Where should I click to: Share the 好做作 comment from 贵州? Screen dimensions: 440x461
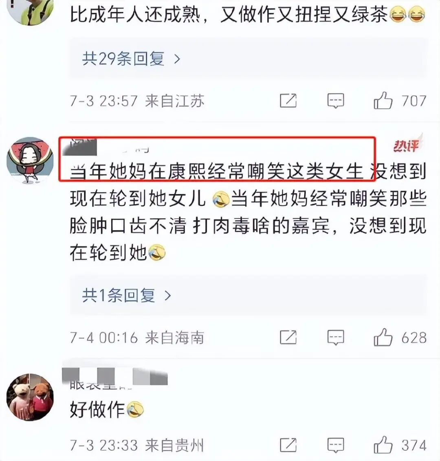click(x=288, y=445)
